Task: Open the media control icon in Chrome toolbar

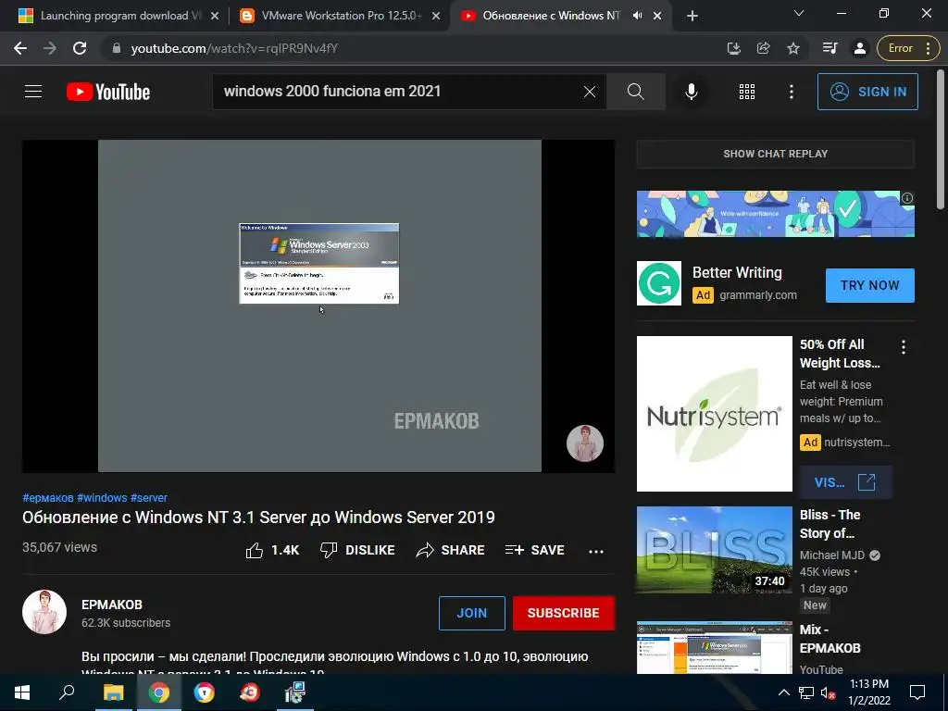Action: pos(830,48)
